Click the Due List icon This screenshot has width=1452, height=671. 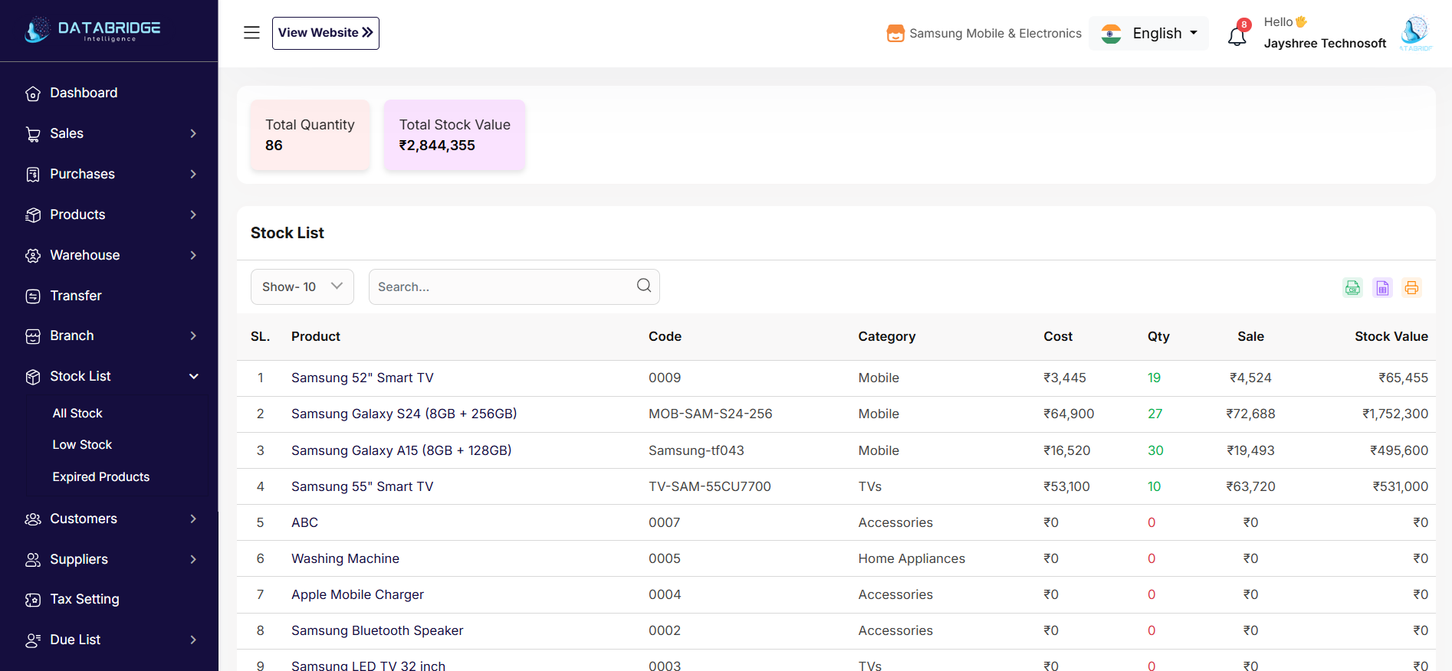click(33, 640)
